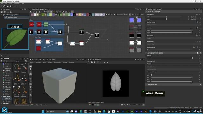
Task: Pin the 3D View panel
Action: (x=78, y=60)
